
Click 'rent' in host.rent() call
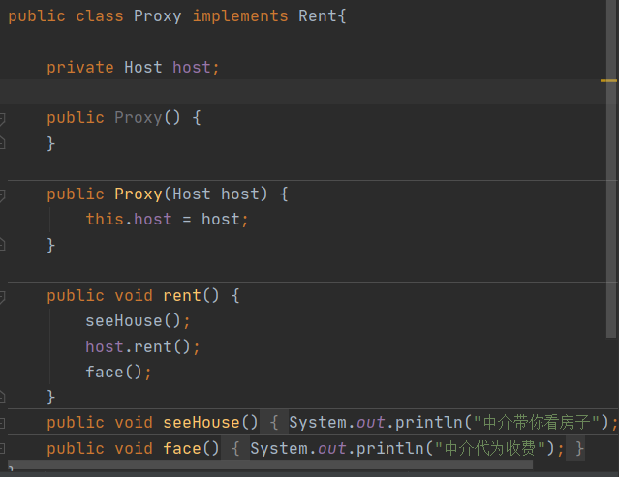coord(153,347)
